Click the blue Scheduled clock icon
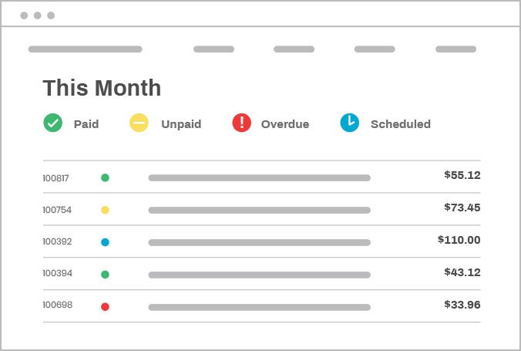Image resolution: width=521 pixels, height=351 pixels. [x=350, y=123]
